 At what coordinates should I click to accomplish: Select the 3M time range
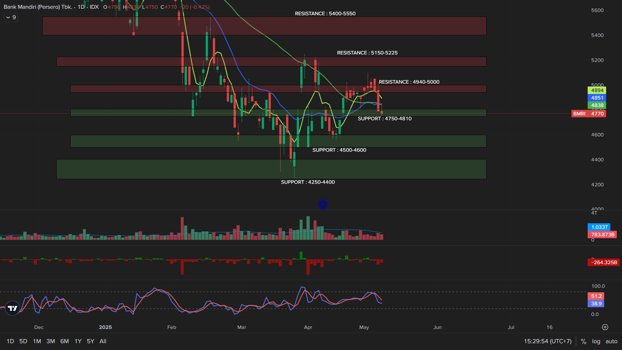click(x=51, y=341)
